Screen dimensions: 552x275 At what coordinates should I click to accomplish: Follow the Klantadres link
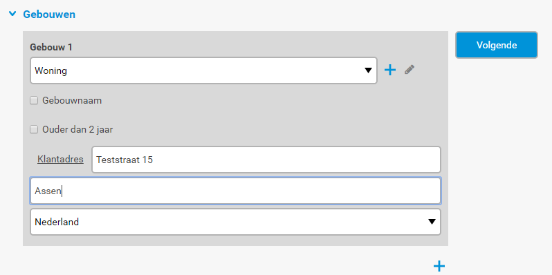pyautogui.click(x=60, y=160)
